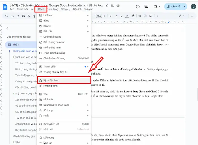Screen dimensions: 198x145
Task: Insert Đường kẻ ngang
Action: click(x=64, y=37)
